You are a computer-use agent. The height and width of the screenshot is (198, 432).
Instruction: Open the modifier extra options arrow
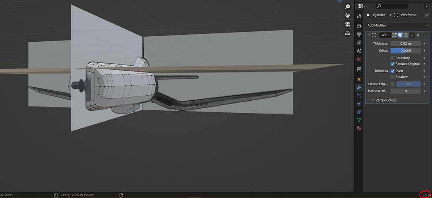(412, 35)
